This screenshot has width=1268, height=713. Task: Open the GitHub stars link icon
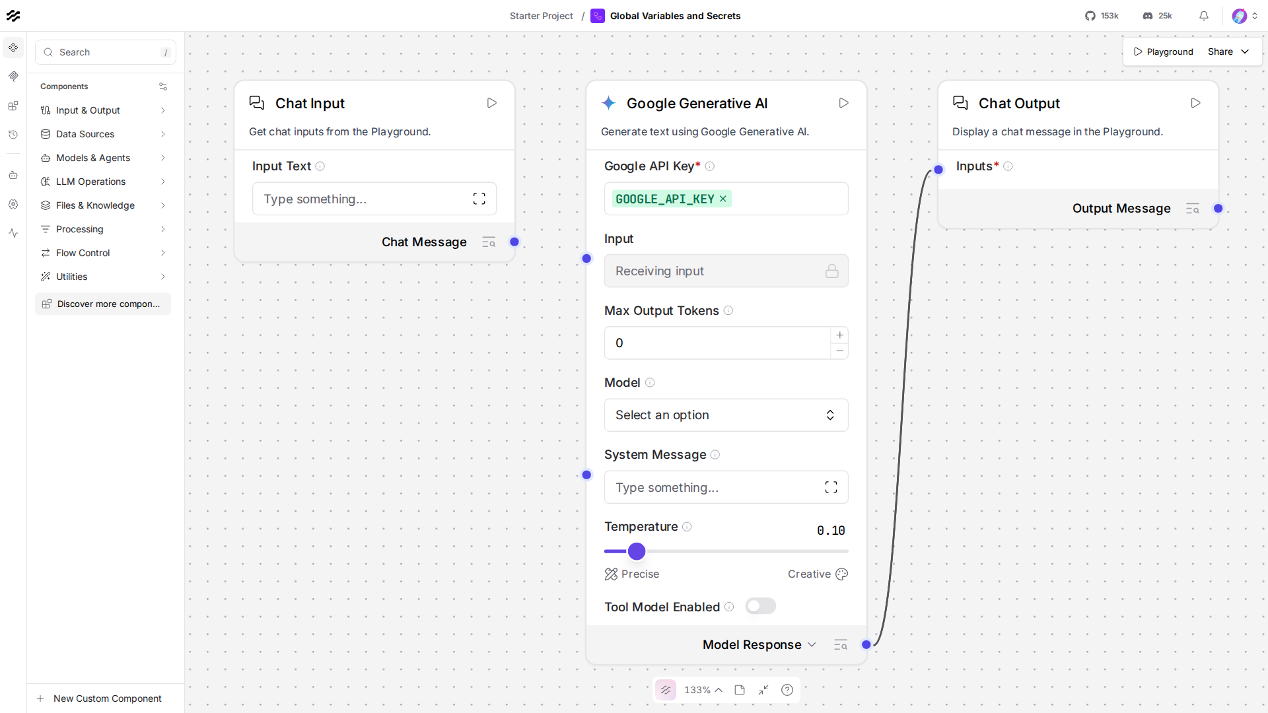coord(1090,16)
